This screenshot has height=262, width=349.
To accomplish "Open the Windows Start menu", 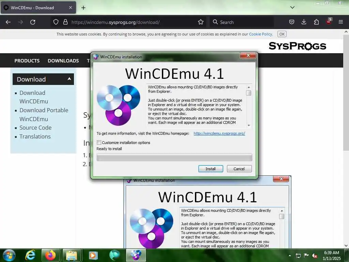I will click(9, 255).
